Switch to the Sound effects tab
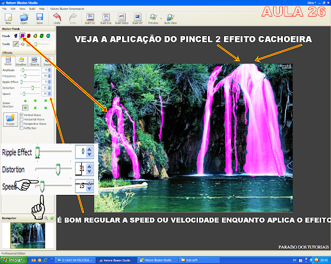 [x=48, y=61]
